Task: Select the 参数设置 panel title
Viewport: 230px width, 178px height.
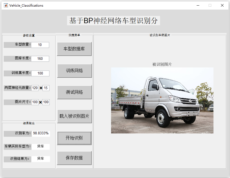Action: pos(29,35)
